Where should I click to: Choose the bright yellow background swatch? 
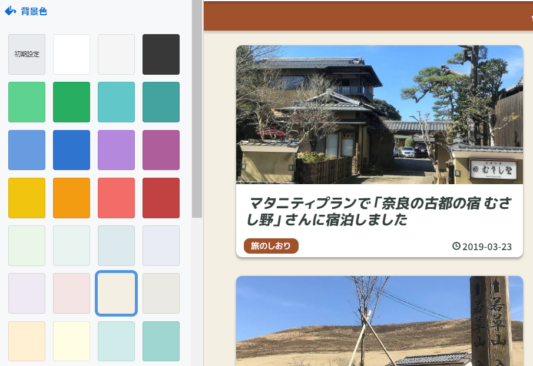coord(27,198)
